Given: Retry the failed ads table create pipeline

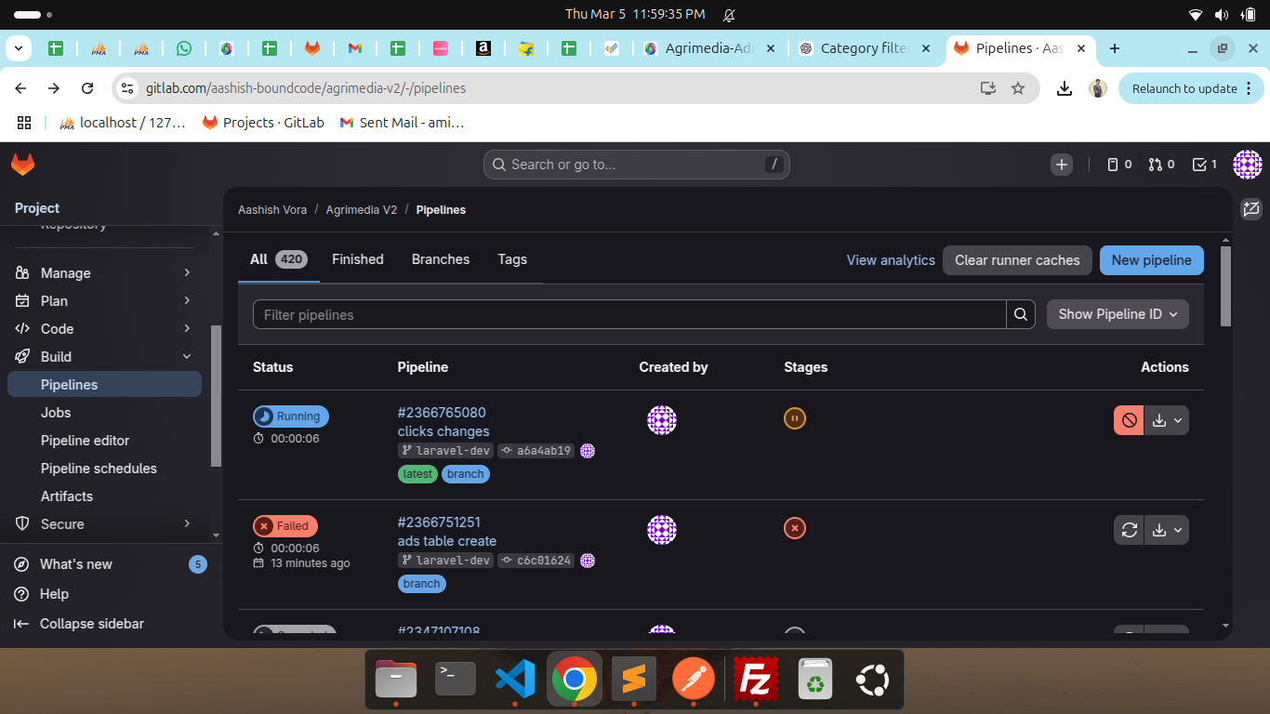Looking at the screenshot, I should click(x=1129, y=530).
